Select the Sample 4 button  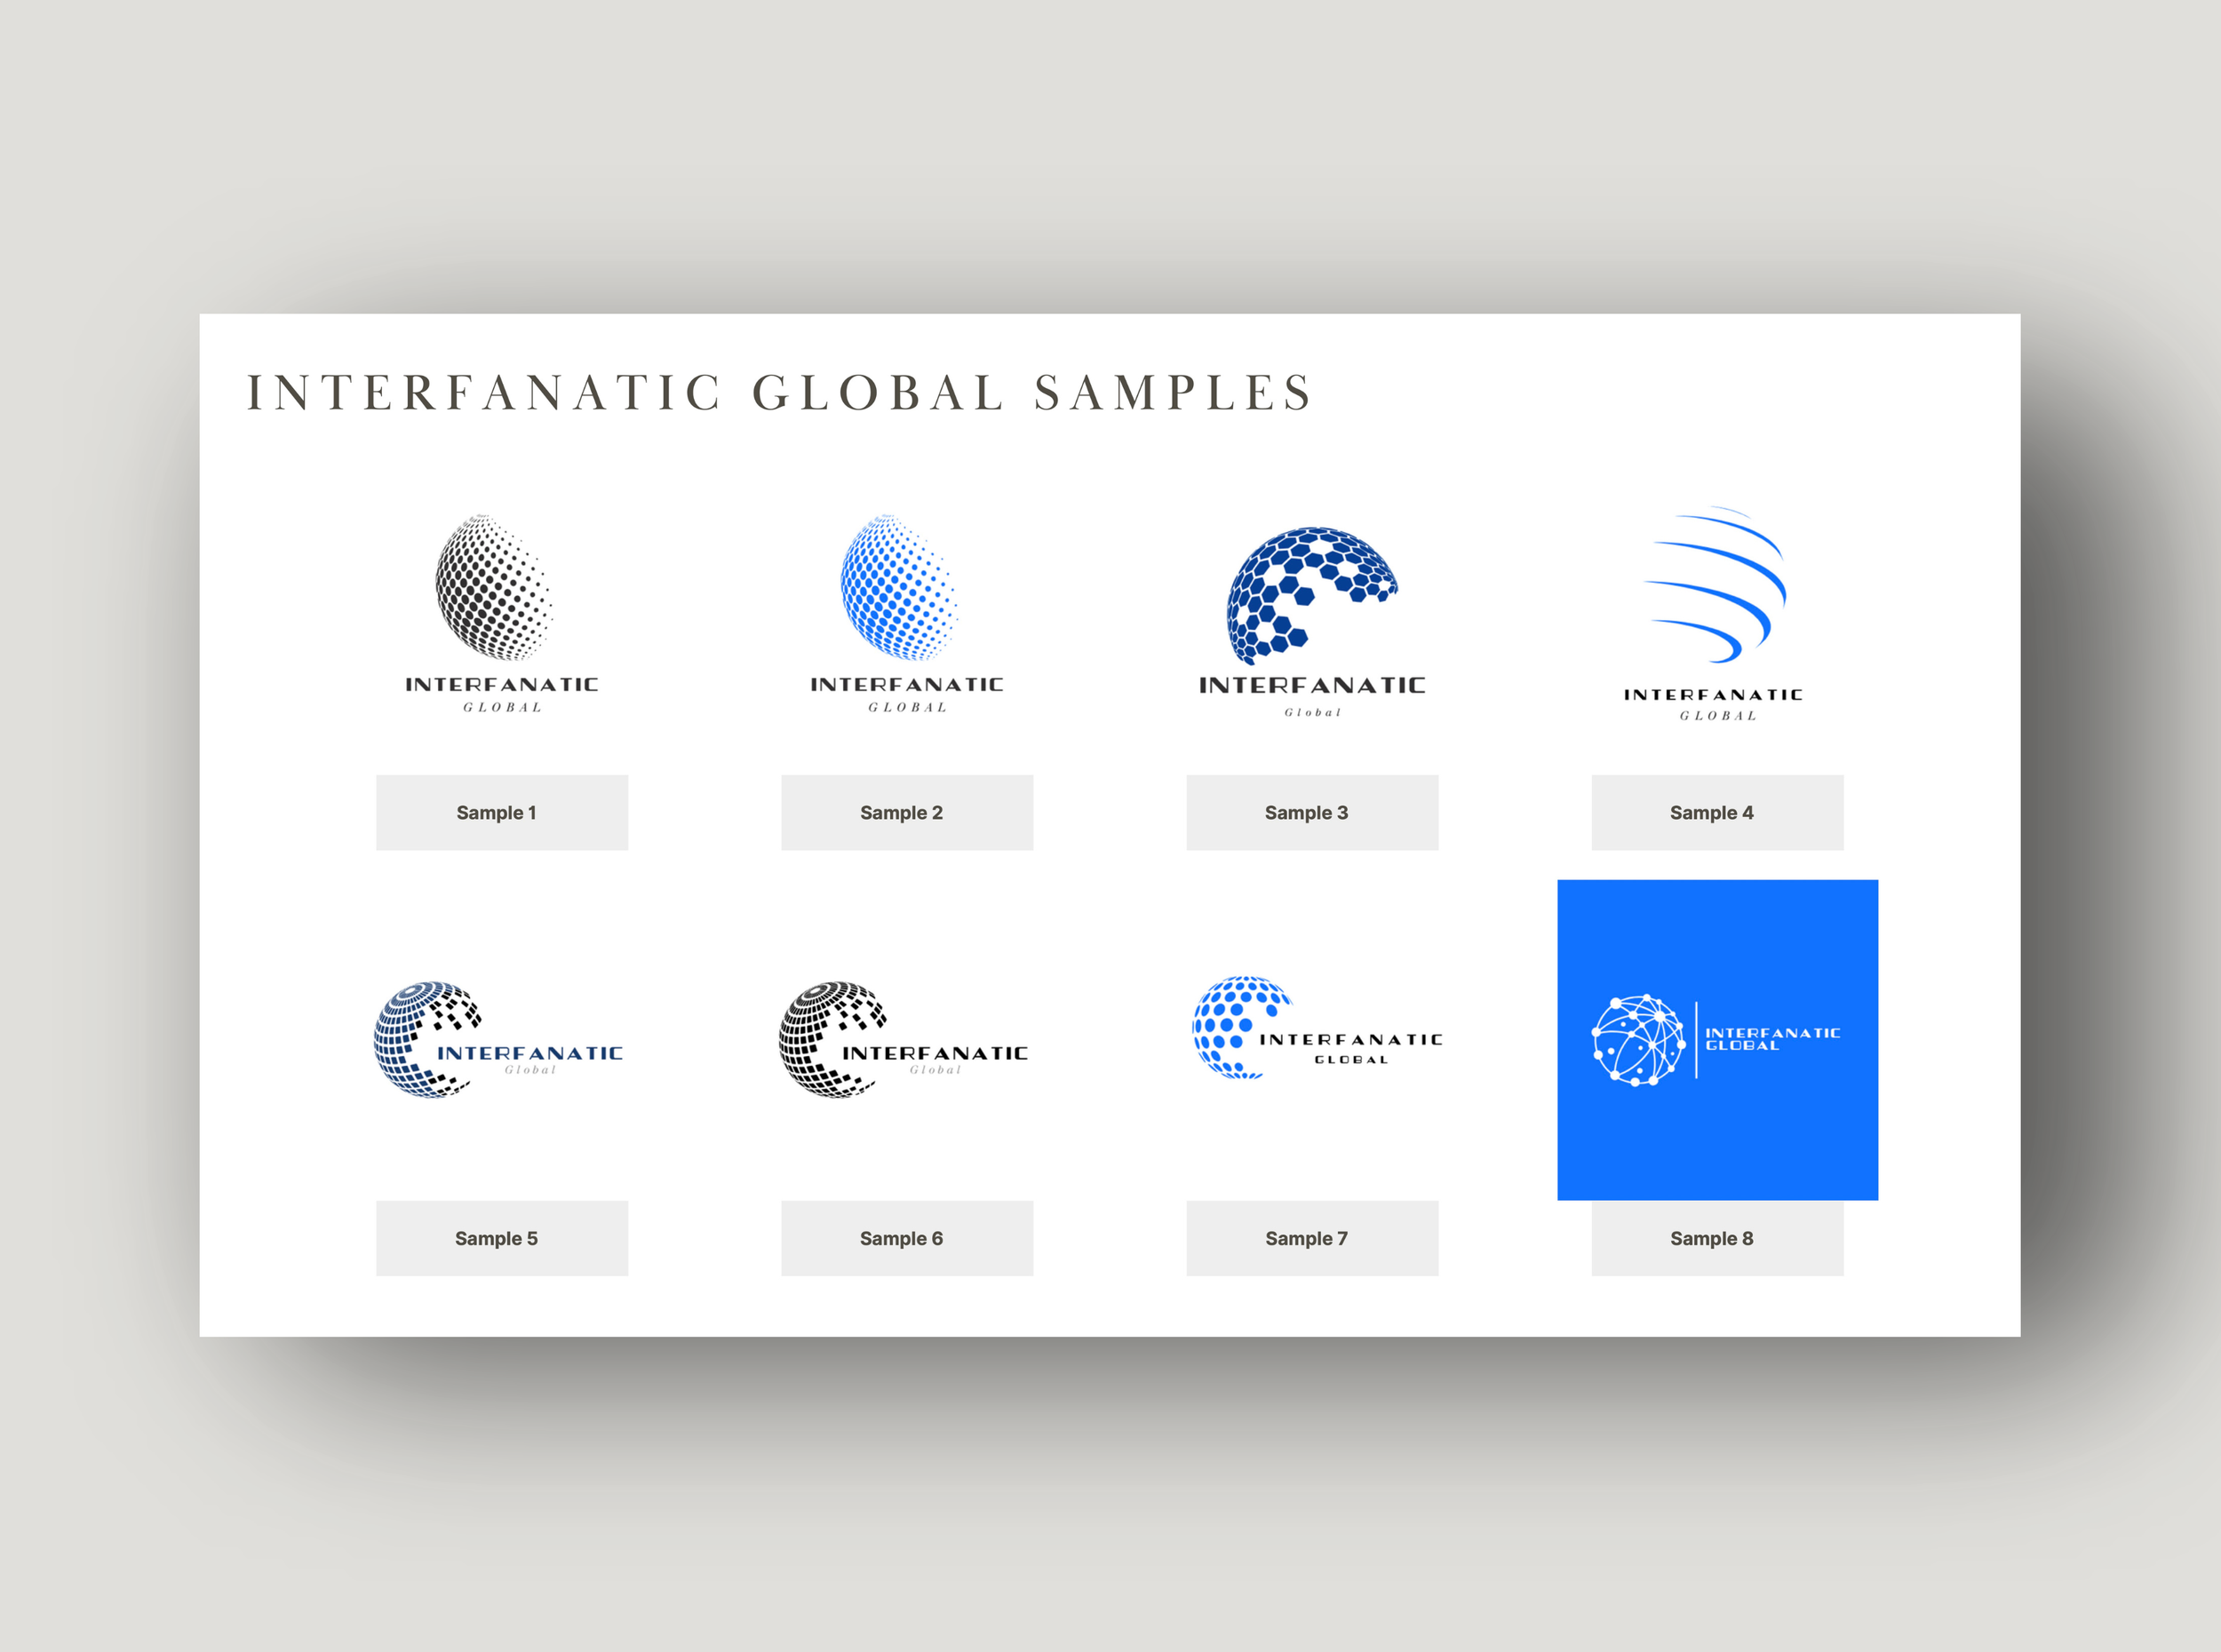1716,812
